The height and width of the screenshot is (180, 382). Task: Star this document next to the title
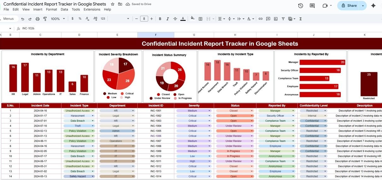[x=113, y=4]
